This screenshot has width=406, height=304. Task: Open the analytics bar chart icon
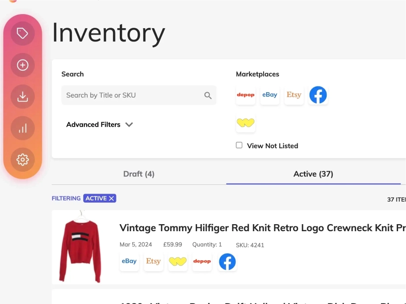coord(22,128)
